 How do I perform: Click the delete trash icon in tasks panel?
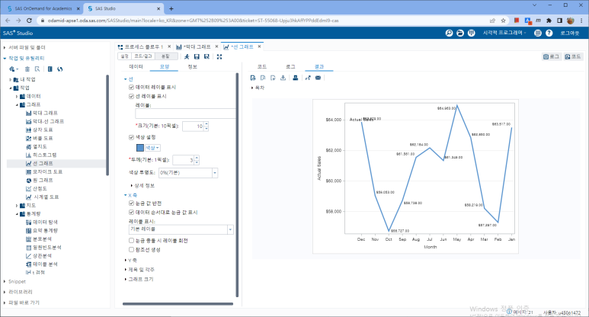coord(27,69)
